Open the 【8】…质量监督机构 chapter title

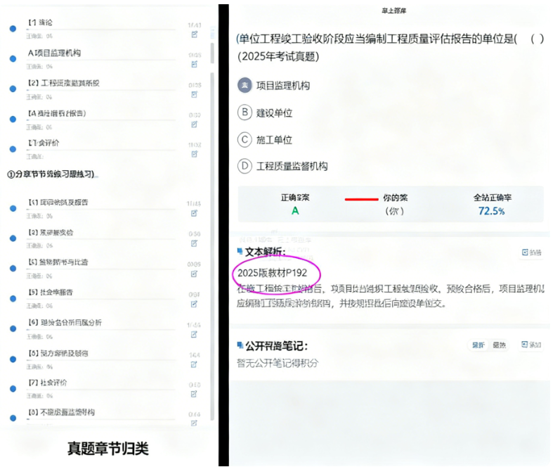click(x=61, y=412)
